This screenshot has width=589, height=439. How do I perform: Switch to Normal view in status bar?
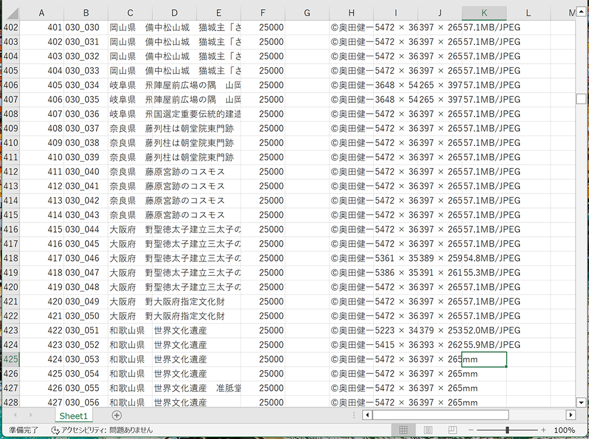(403, 430)
